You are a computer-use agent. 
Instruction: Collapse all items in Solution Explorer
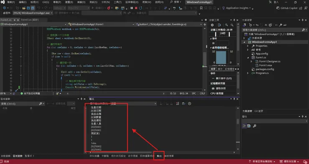pos(266,25)
